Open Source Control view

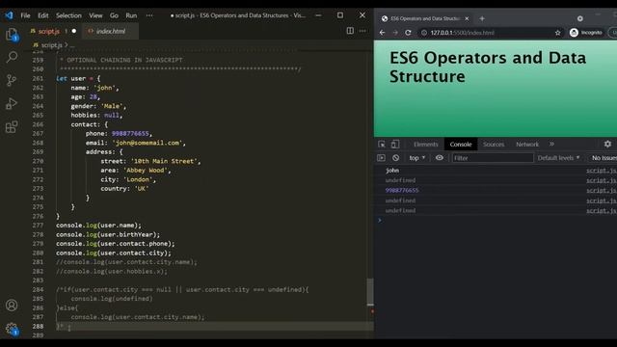coord(12,80)
